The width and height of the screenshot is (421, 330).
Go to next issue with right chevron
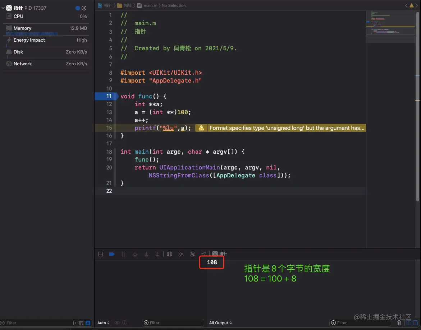(417, 5)
